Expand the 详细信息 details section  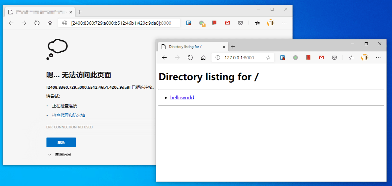[59, 155]
